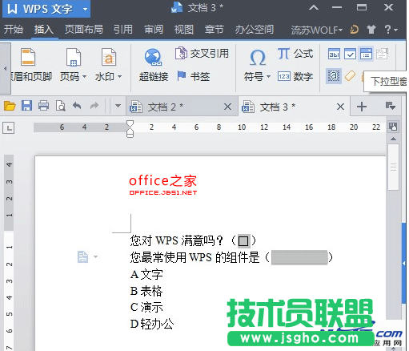Insert page number with 页码 icon
409x351 pixels.
[x=74, y=57]
